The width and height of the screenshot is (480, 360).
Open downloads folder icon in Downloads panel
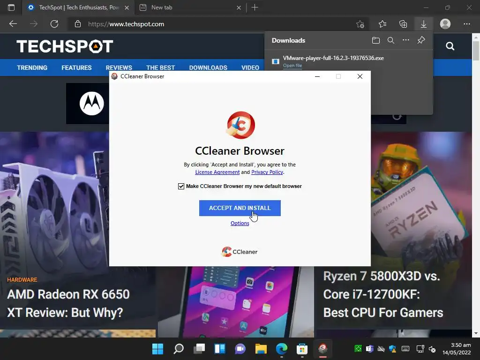click(x=375, y=40)
